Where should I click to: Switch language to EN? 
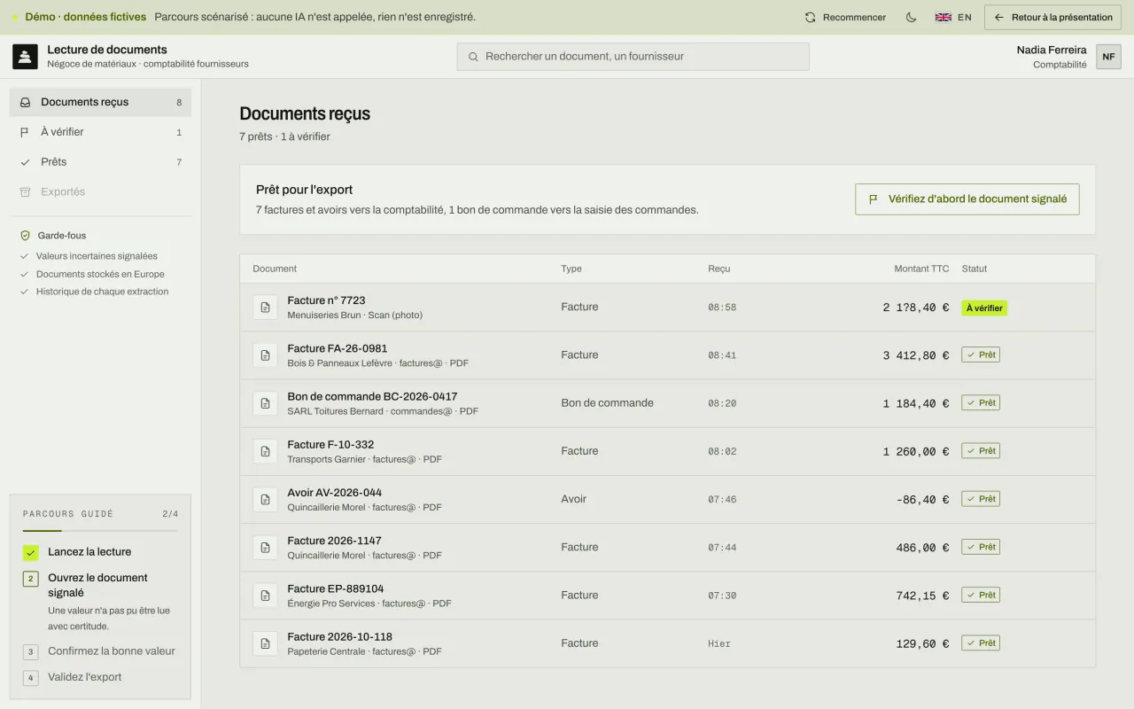coord(953,17)
